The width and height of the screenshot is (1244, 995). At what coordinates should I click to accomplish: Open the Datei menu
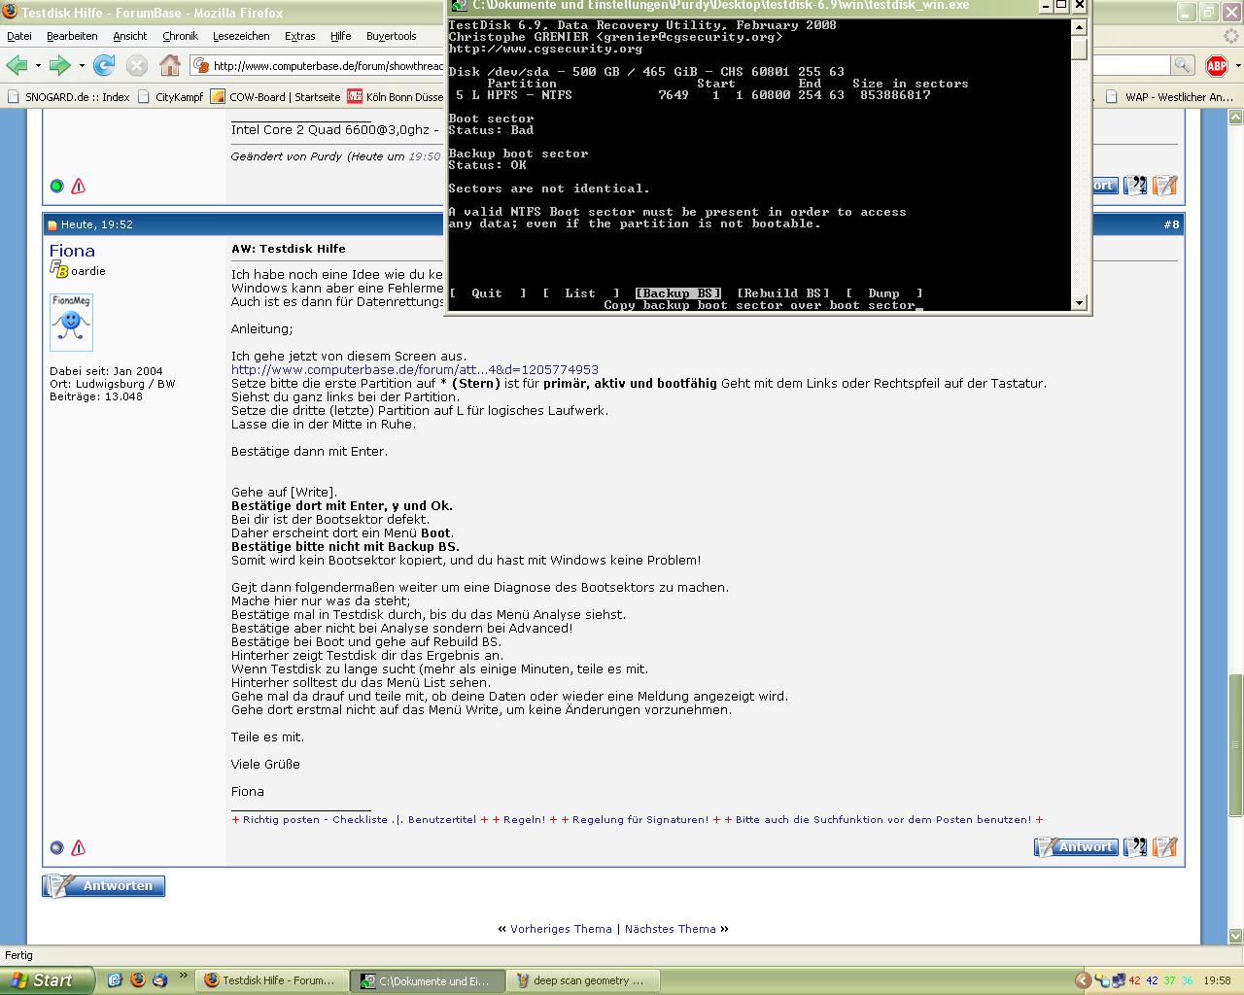19,36
